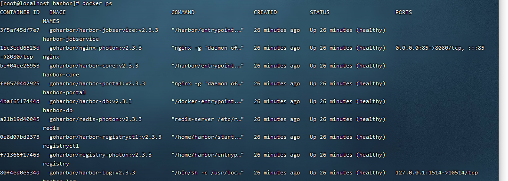
Task: Click image goharbor/nginx-photon:v2.3.3
Action: click(96, 48)
